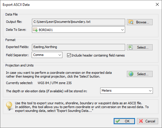162x128 pixels.
Task: Open the Meters units dropdown
Action: 127,91
